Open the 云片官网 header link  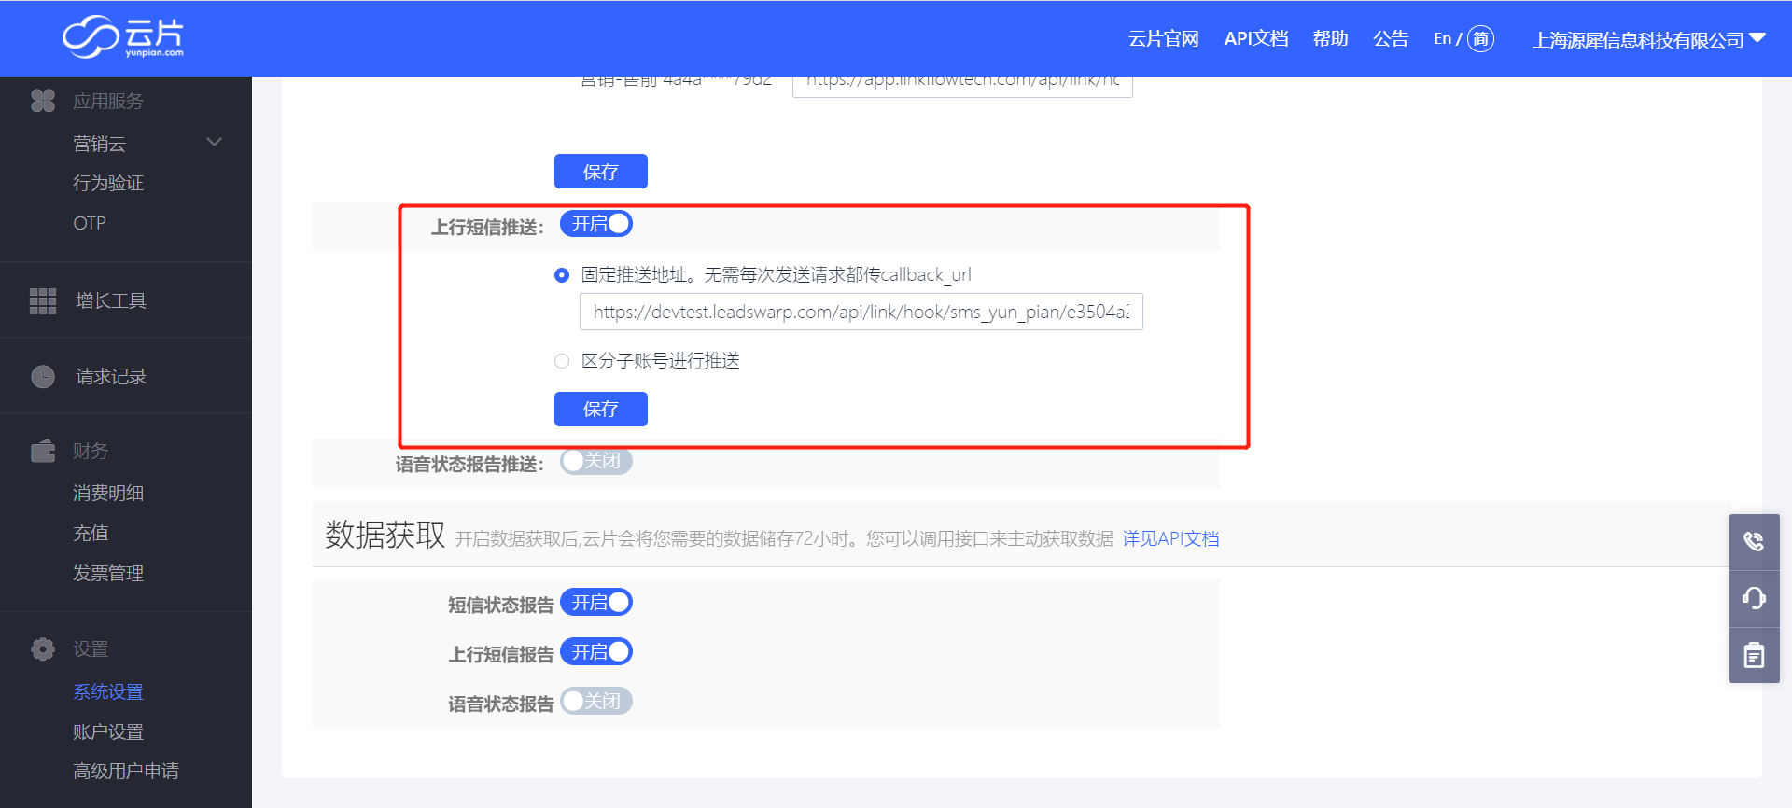click(1164, 38)
